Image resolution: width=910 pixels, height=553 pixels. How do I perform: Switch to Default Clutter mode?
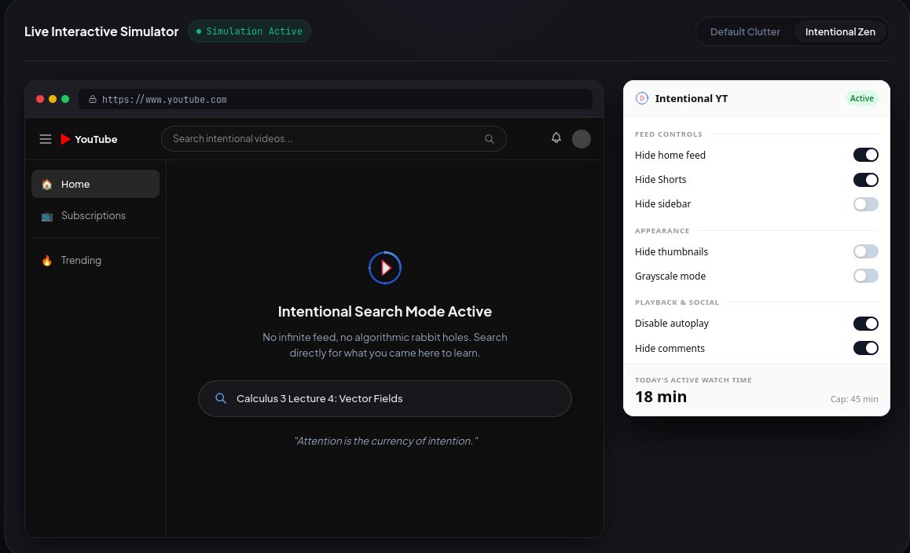click(745, 32)
